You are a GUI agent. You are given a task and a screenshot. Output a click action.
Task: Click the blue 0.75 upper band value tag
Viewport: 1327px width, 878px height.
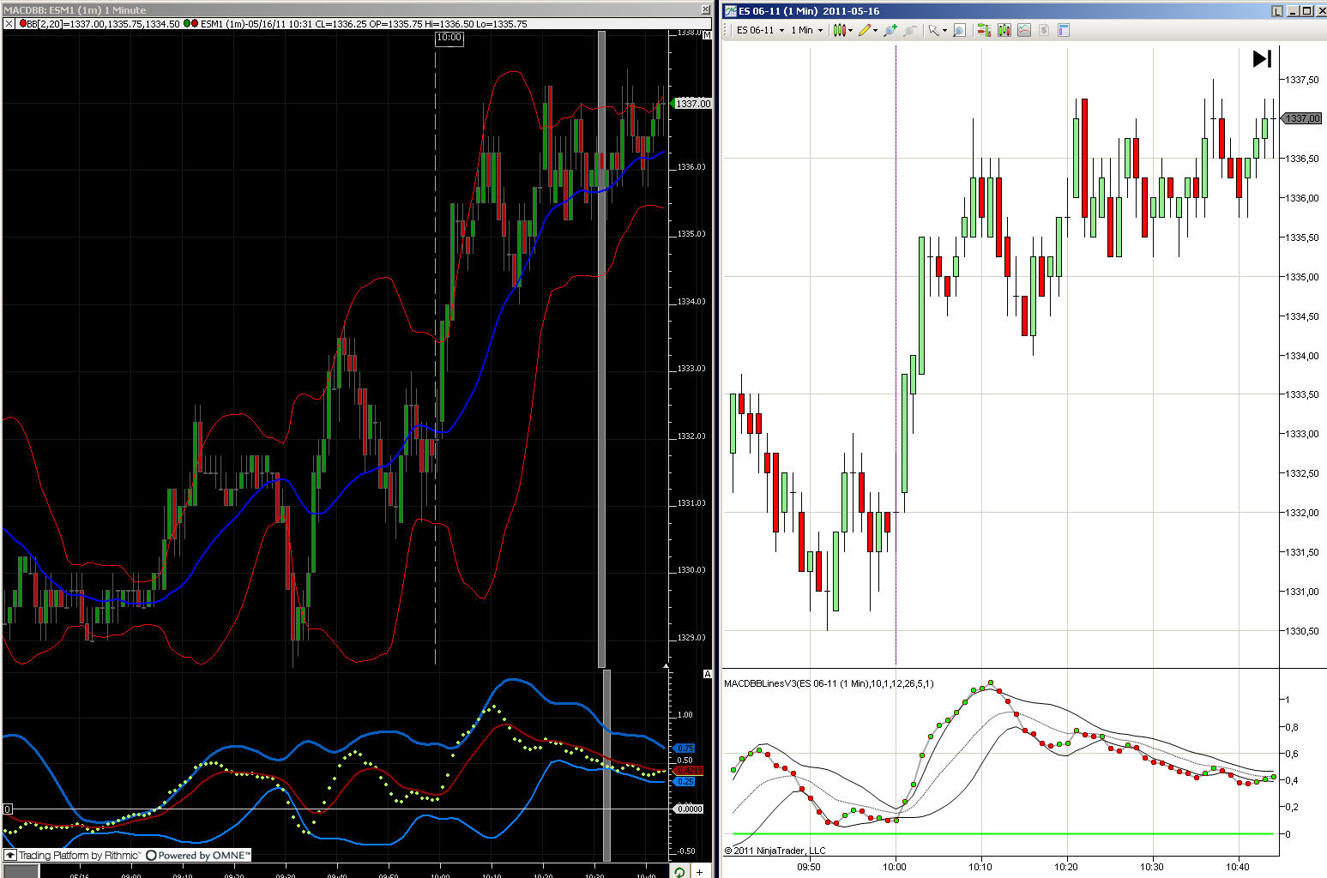(685, 749)
